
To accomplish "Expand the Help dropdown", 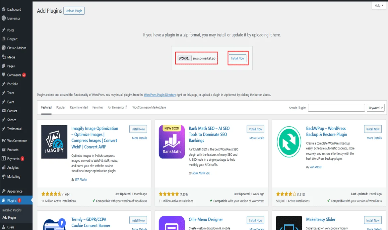I will pyautogui.click(x=379, y=5).
